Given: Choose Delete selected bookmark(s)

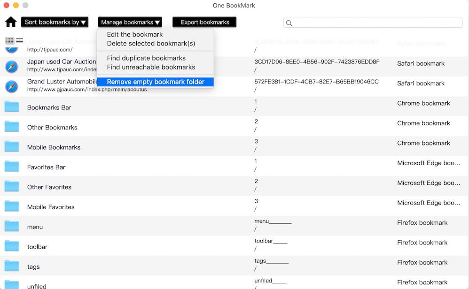Looking at the screenshot, I should 156,43.
